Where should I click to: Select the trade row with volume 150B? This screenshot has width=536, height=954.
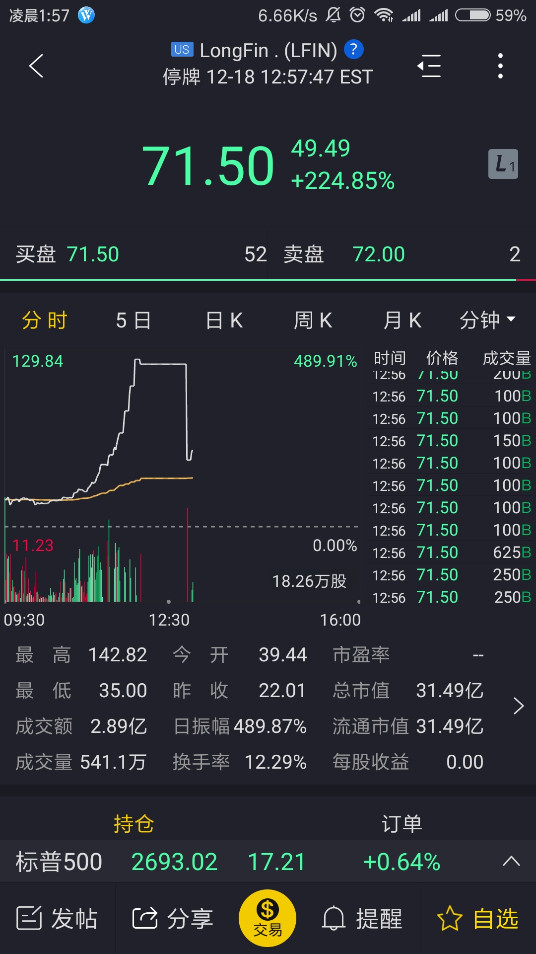coord(451,440)
